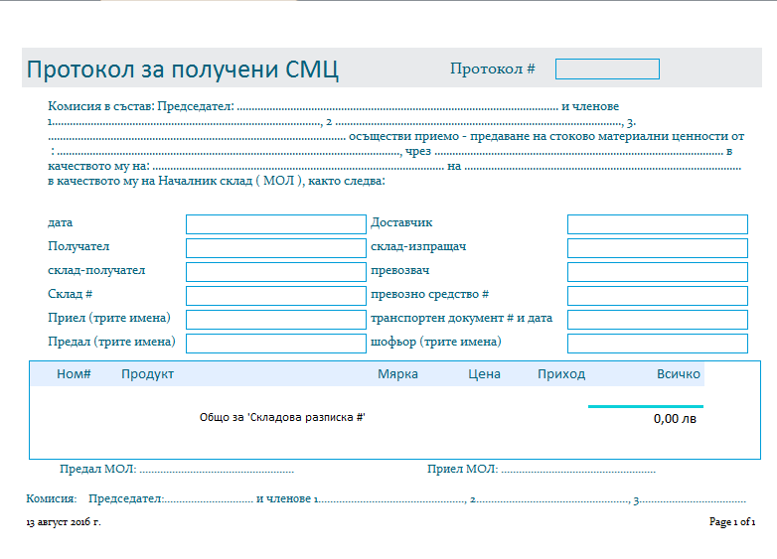Select the Мярка column header
This screenshot has width=777, height=559.
397,373
